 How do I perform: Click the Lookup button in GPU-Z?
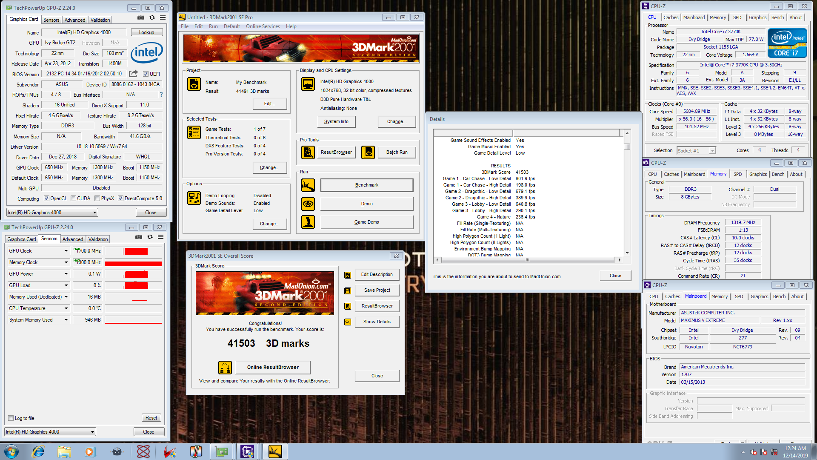[147, 32]
